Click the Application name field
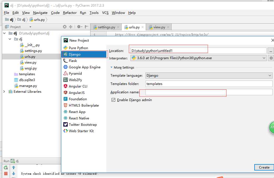This screenshot has height=178, width=274. (209, 92)
